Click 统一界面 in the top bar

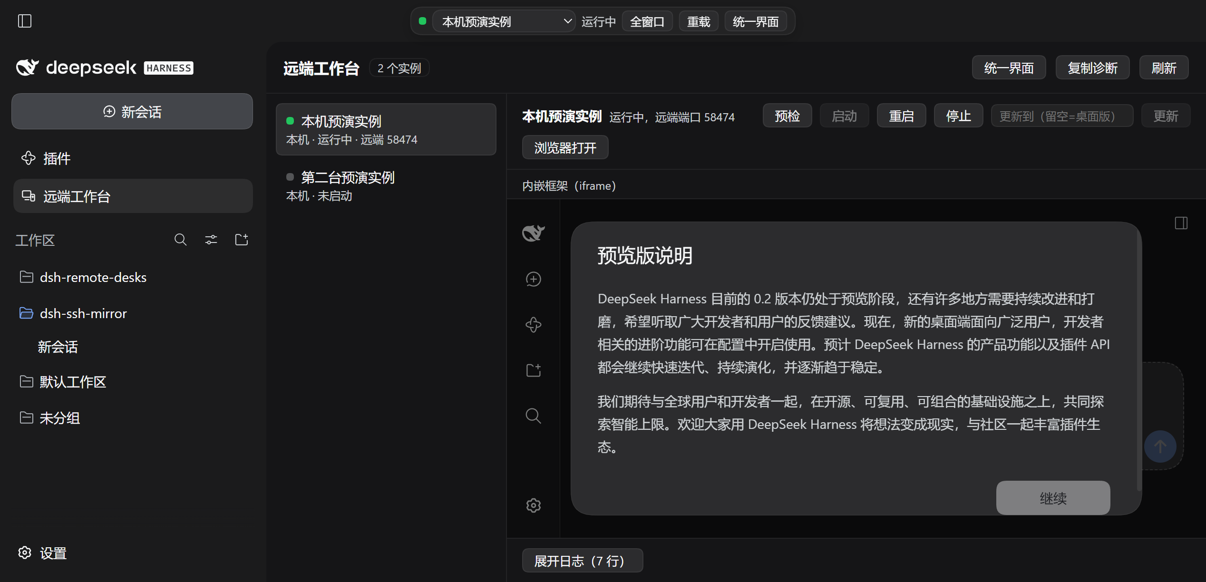(x=755, y=21)
